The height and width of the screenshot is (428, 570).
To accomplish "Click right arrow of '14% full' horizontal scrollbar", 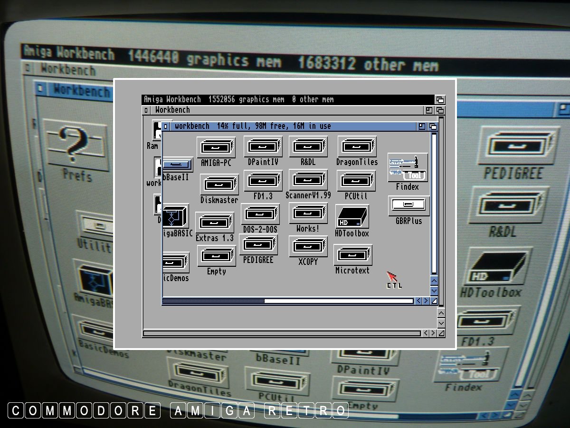I will (x=426, y=301).
